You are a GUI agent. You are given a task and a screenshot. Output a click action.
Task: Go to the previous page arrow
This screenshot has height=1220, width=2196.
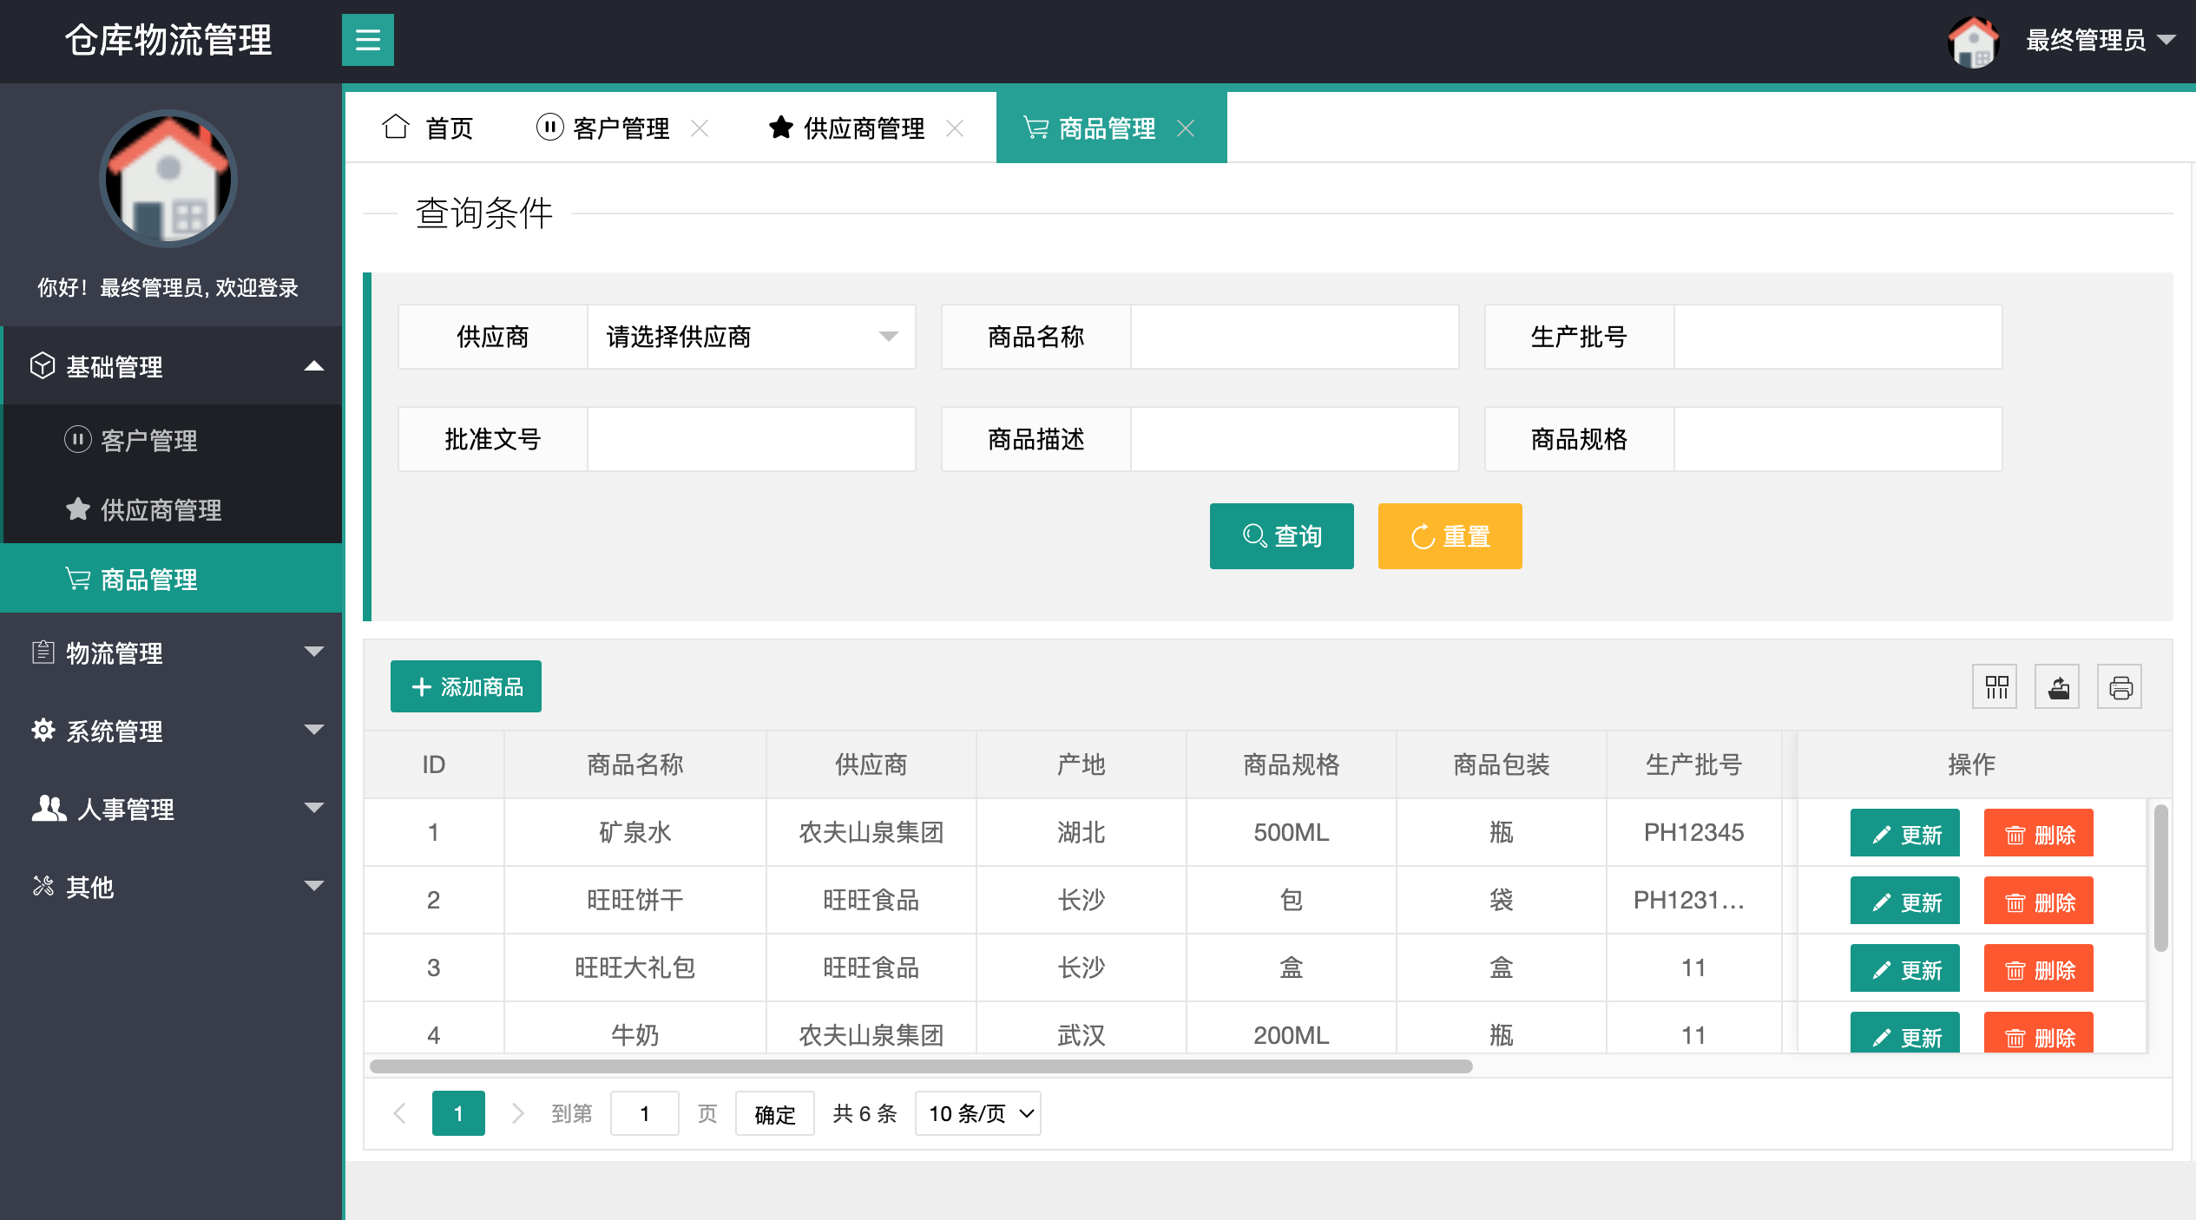399,1113
